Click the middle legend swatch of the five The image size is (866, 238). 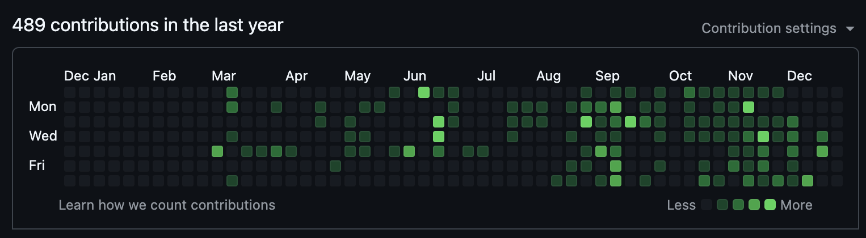point(738,205)
